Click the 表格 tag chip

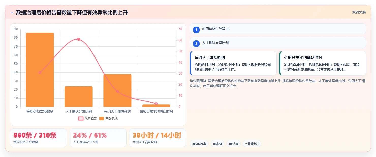pos(217,144)
